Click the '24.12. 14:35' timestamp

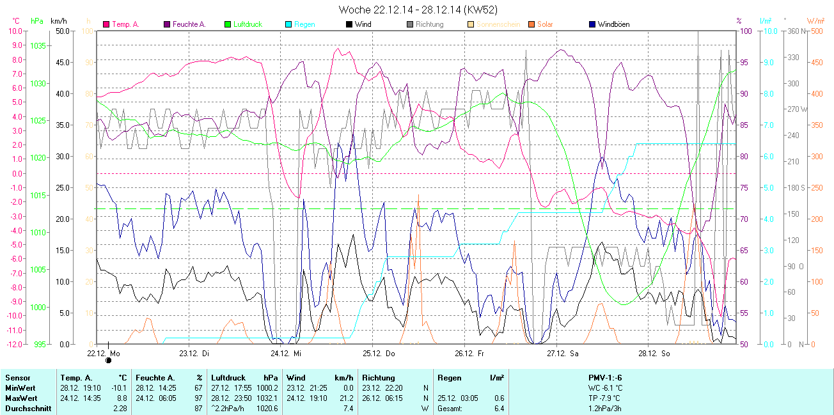(x=81, y=398)
